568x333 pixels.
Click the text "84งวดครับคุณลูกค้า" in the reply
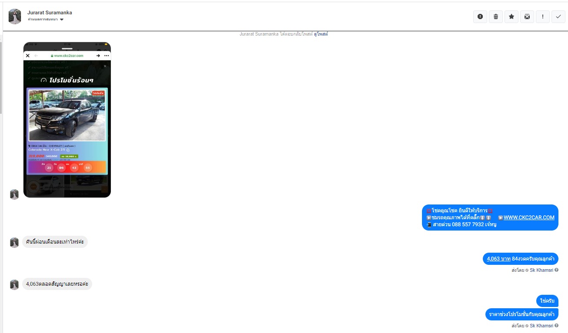click(x=533, y=259)
